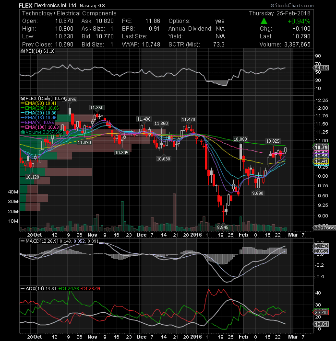Click the small icon before RSI(14) label
The width and height of the screenshot is (336, 341).
click(x=23, y=51)
